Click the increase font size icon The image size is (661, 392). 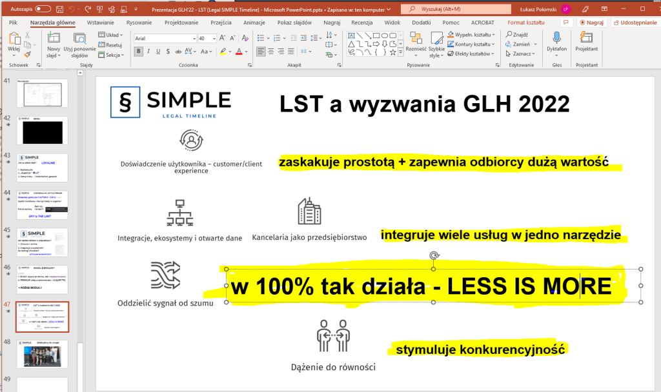[223, 39]
